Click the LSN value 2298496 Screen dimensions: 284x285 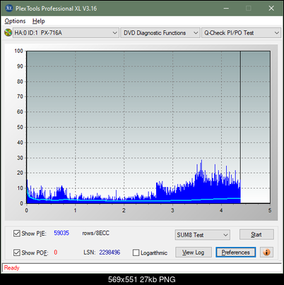(110, 253)
